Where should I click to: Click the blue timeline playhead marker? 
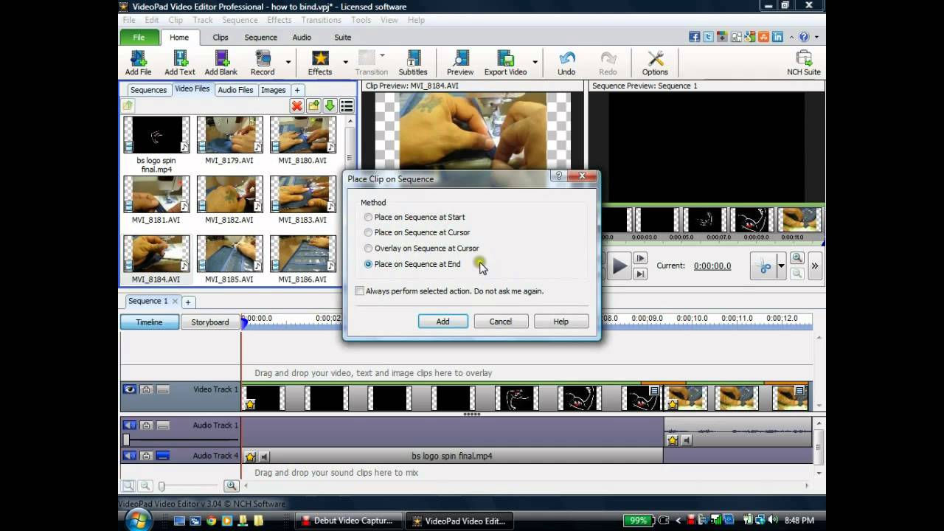[244, 322]
